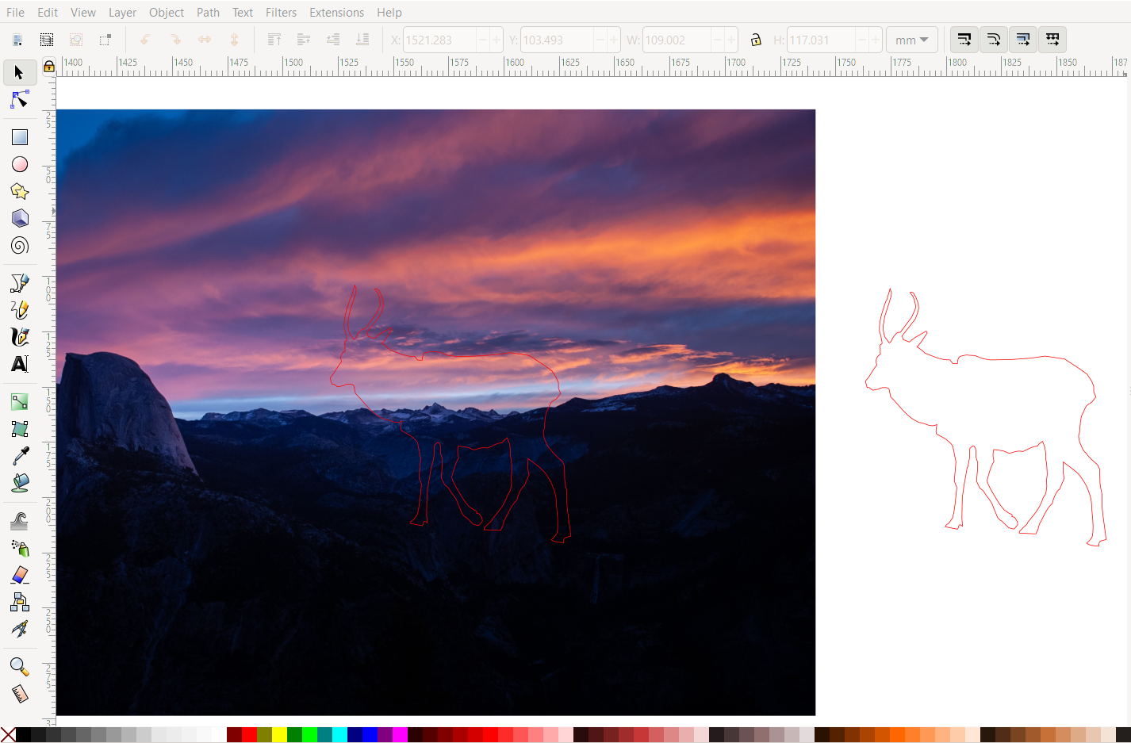Open the Path menu

click(x=208, y=12)
